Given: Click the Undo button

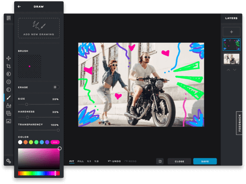Looking at the screenshot, I should [114, 161].
